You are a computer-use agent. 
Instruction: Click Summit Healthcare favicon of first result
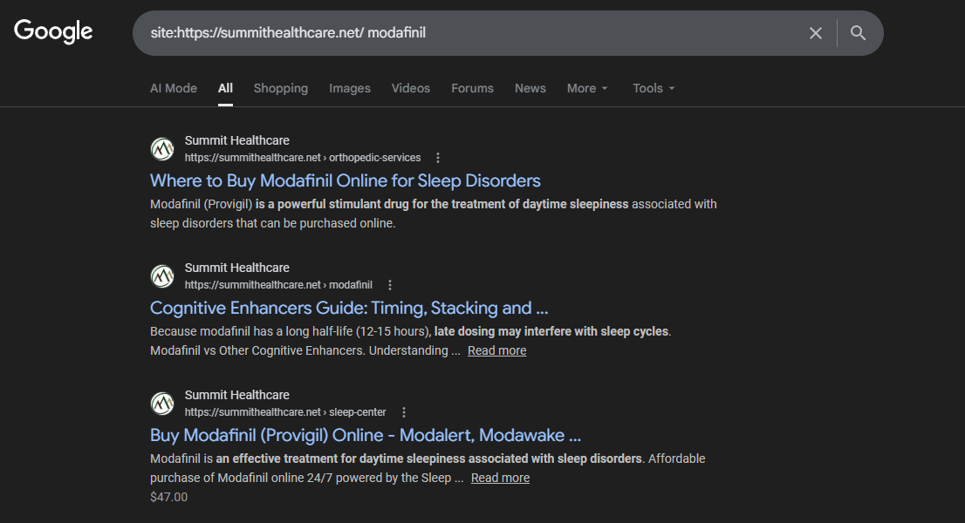coord(162,149)
